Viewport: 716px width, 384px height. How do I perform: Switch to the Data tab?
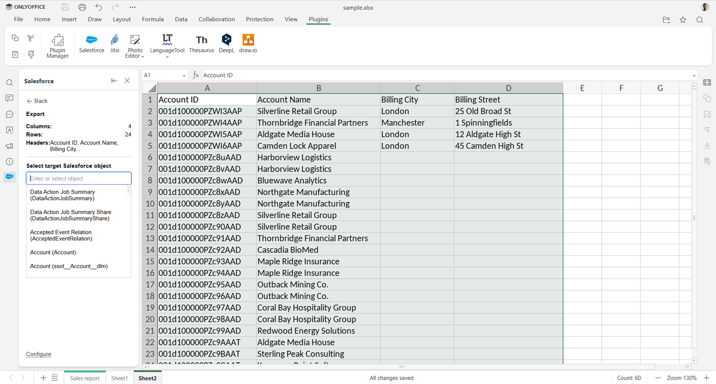point(181,19)
